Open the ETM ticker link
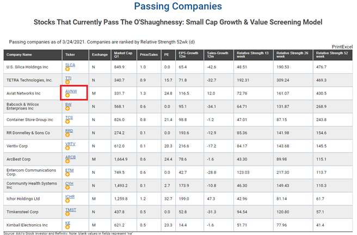The width and height of the screenshot is (357, 235). (x=70, y=170)
